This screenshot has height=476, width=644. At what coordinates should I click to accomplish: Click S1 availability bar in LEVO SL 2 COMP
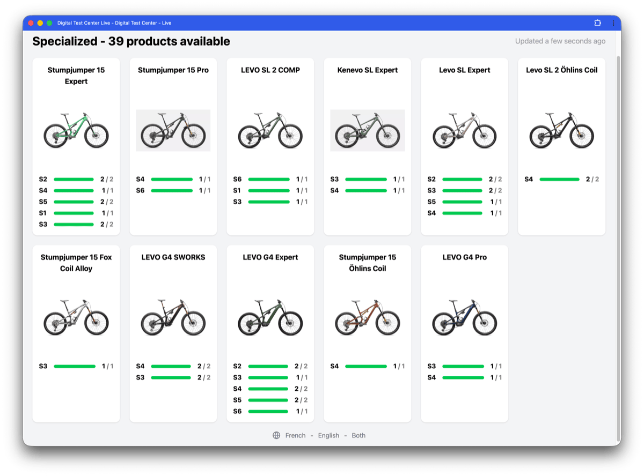pyautogui.click(x=269, y=190)
